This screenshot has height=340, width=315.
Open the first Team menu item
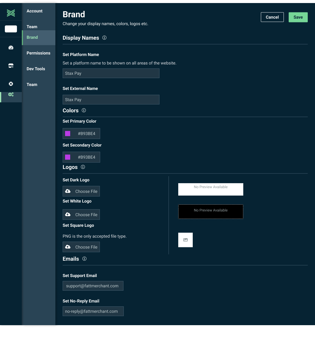[x=32, y=27]
